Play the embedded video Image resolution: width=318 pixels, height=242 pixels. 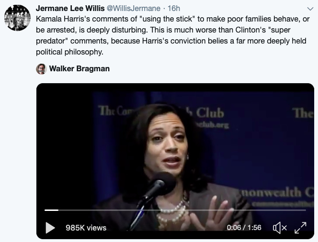click(50, 228)
